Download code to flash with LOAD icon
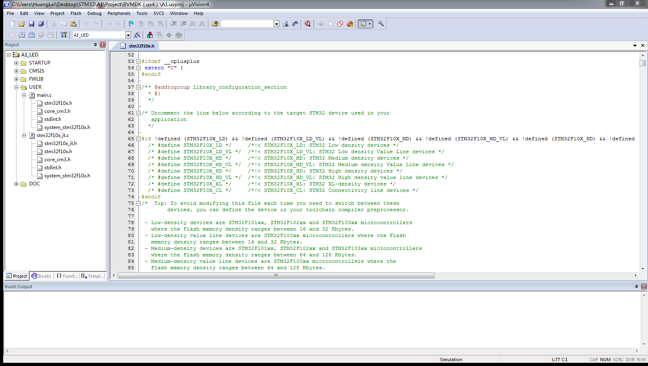648x366 pixels. (x=63, y=35)
